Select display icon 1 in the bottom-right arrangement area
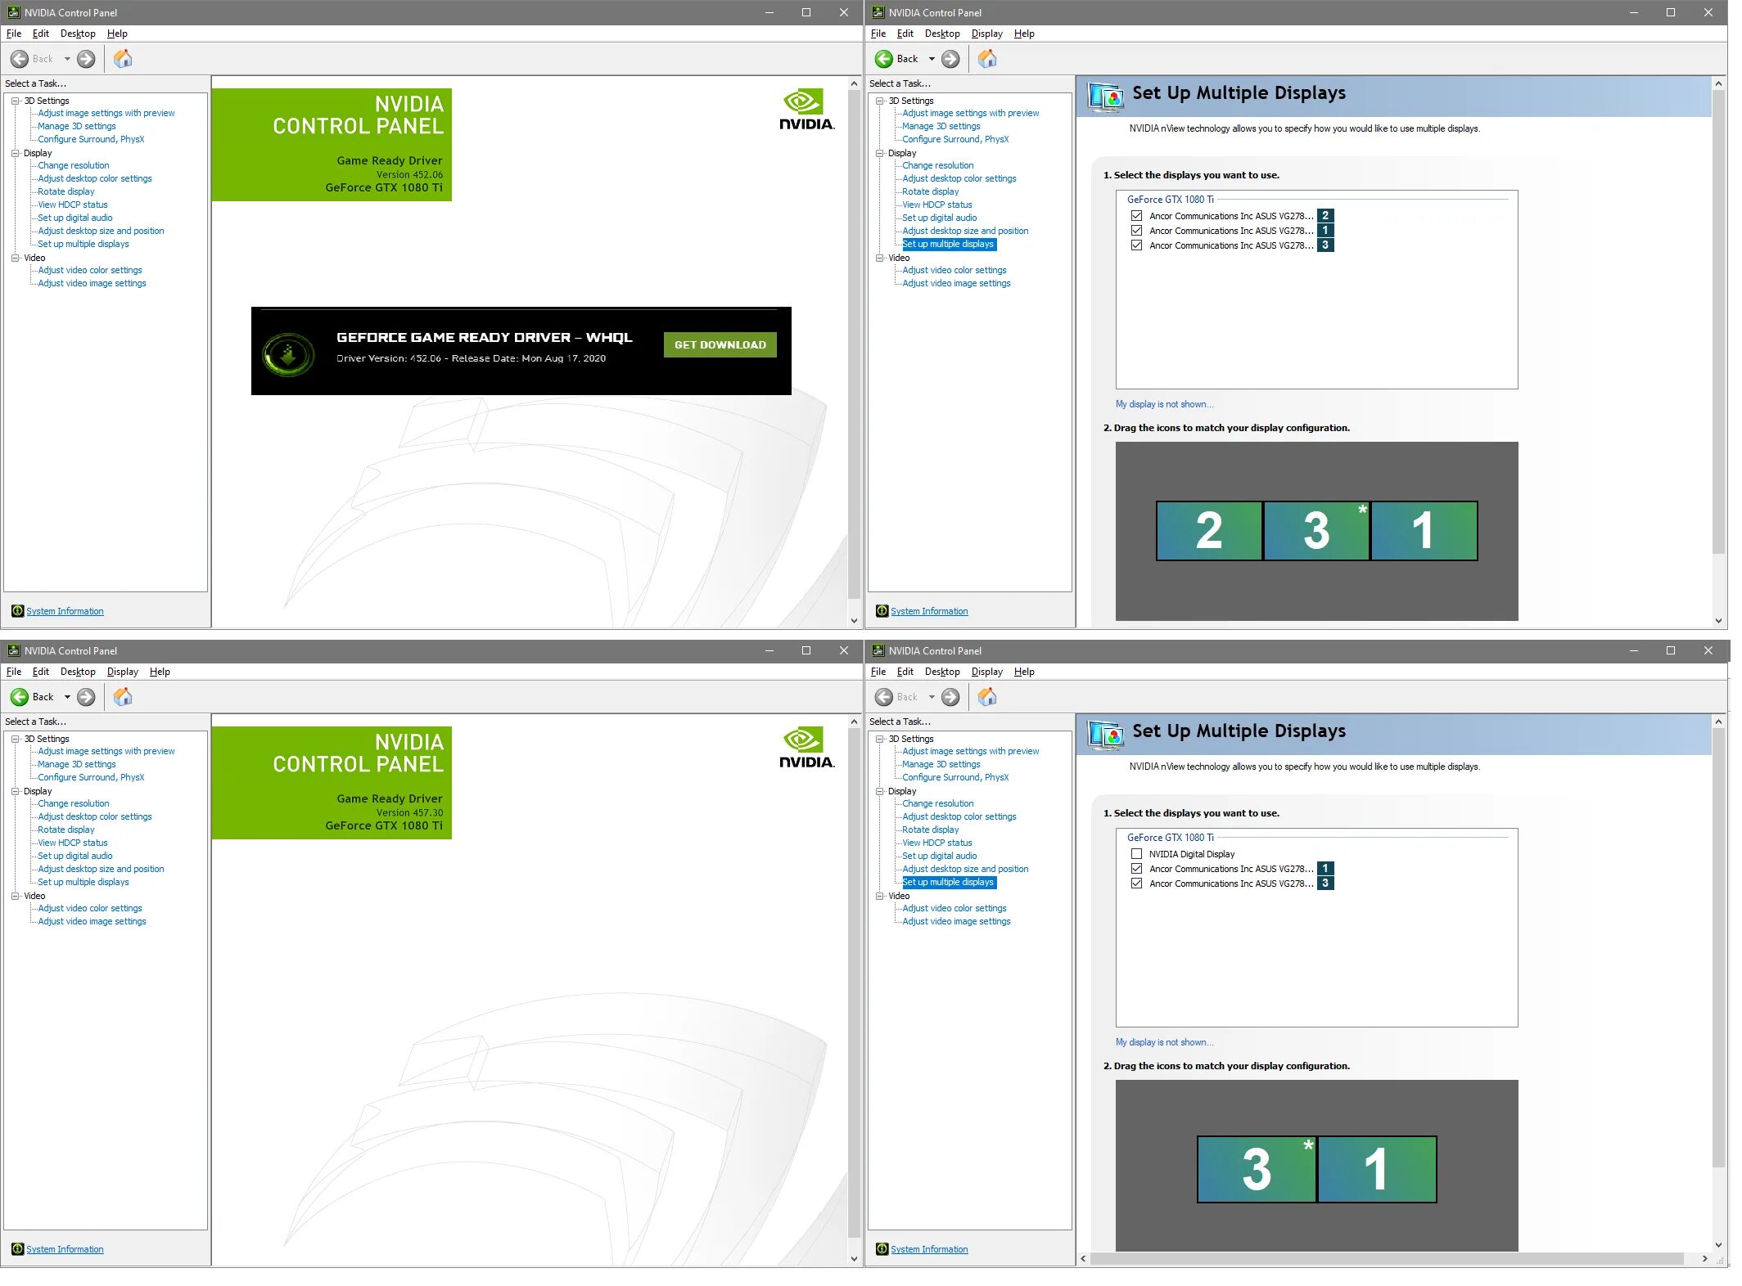The height and width of the screenshot is (1286, 1742). pyautogui.click(x=1377, y=1169)
